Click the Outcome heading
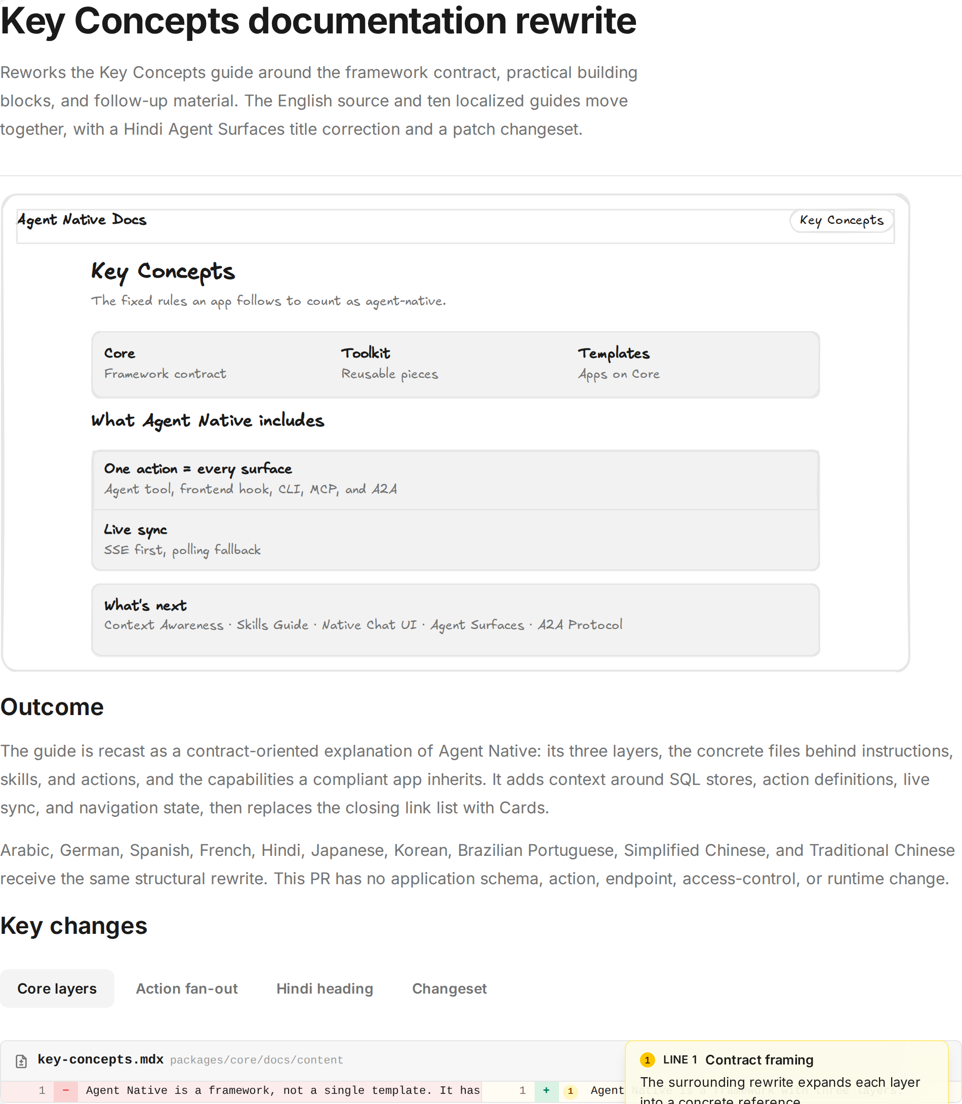Viewport: 962px width, 1104px height. (52, 707)
